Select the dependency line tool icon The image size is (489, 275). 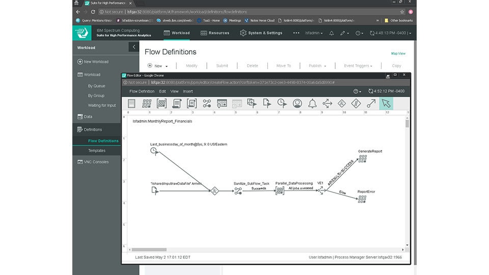(x=371, y=103)
